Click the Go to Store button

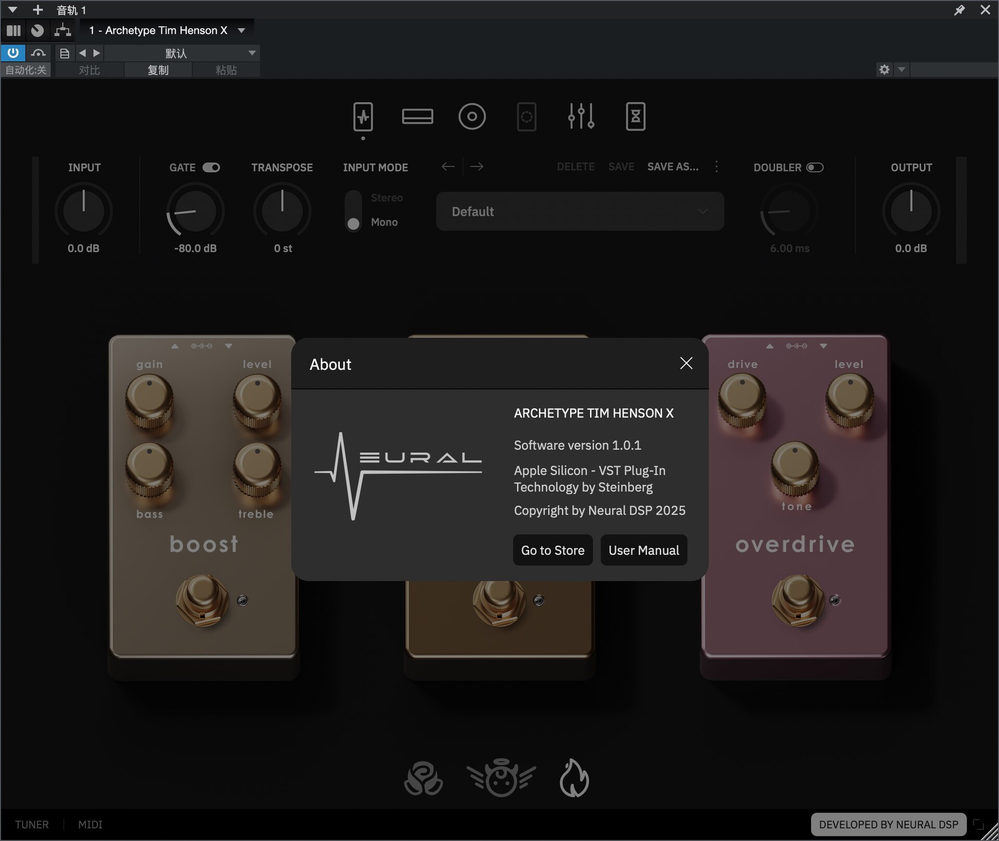pos(553,550)
